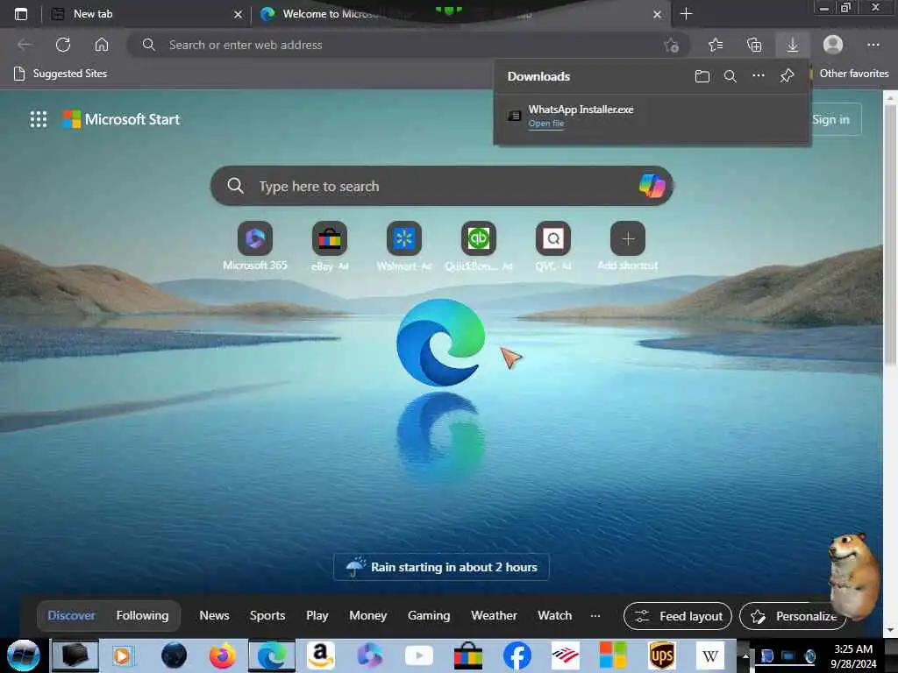Viewport: 898px width, 673px height.
Task: Open the Play feed category
Action: (317, 616)
